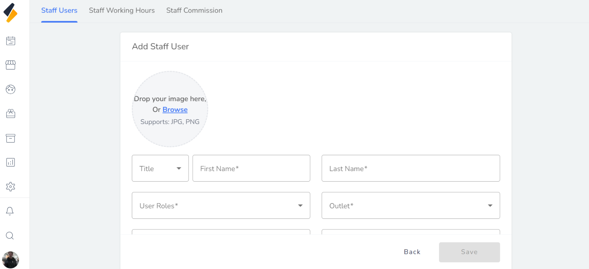
Task: Switch to Staff Working Hours tab
Action: [x=122, y=10]
